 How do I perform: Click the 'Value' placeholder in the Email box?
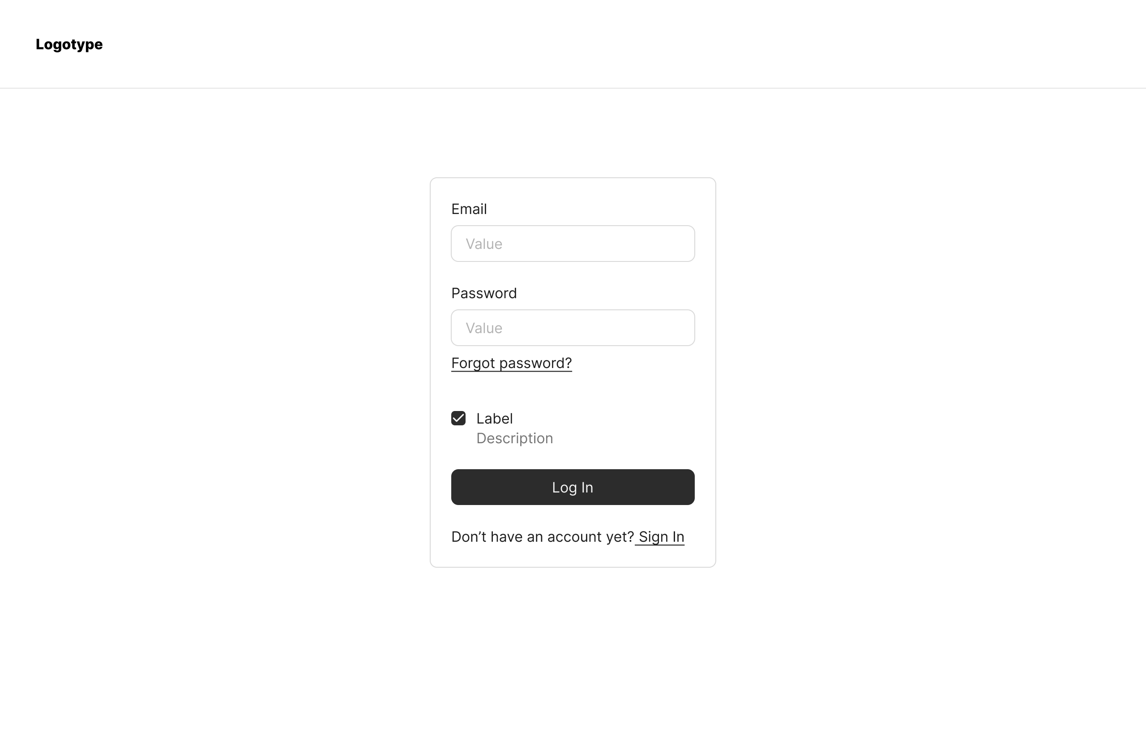483,244
